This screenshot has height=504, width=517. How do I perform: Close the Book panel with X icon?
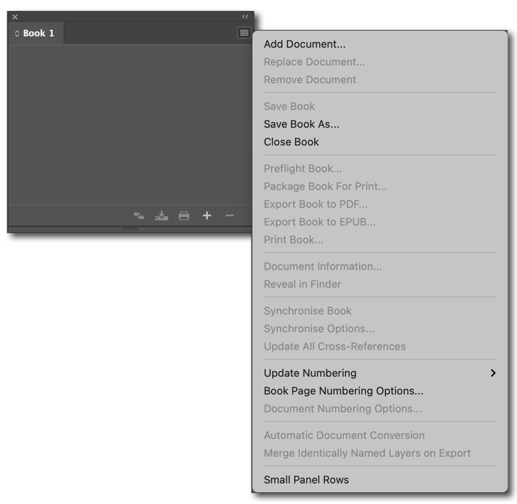tap(15, 17)
